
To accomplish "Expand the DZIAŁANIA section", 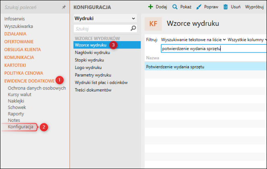I will (x=15, y=34).
